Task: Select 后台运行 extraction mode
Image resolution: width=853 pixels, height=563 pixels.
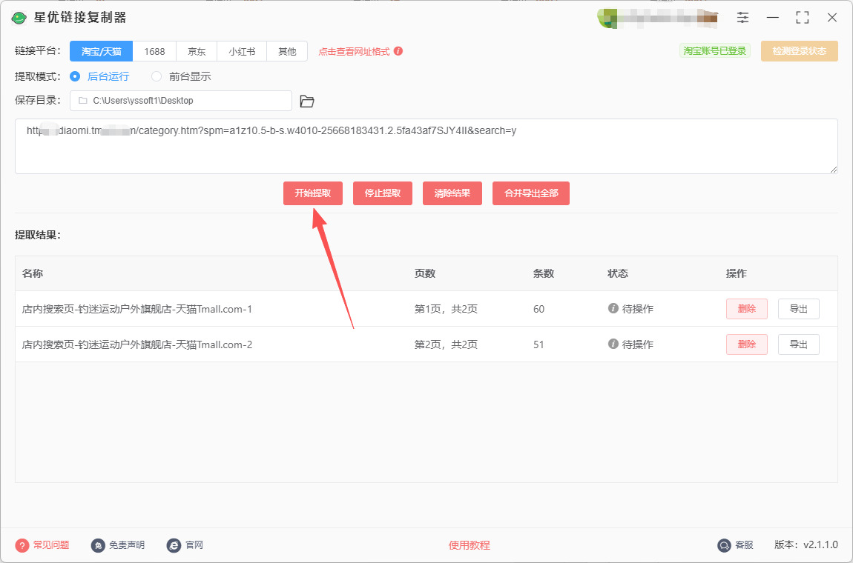Action: (99, 76)
